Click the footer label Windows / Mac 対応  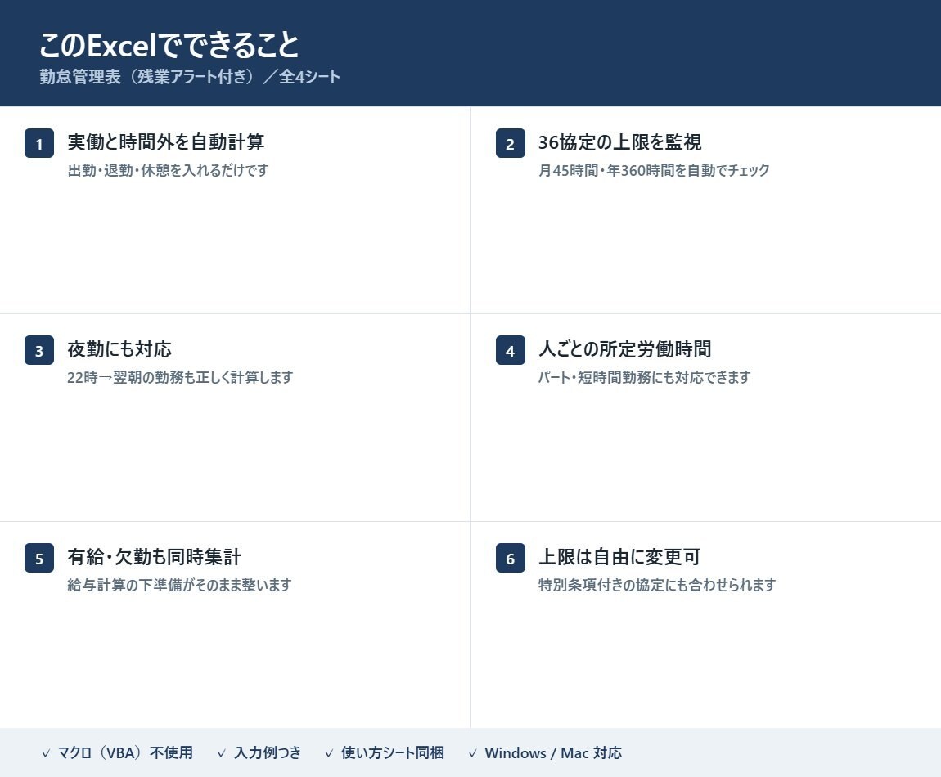pos(553,753)
